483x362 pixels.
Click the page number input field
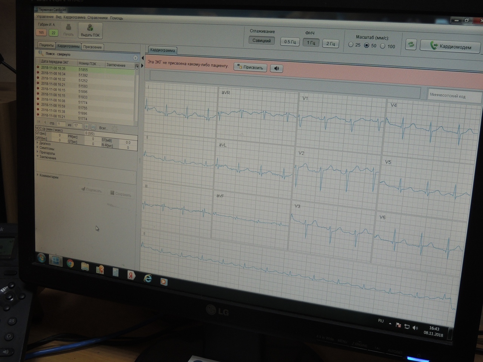[61, 124]
